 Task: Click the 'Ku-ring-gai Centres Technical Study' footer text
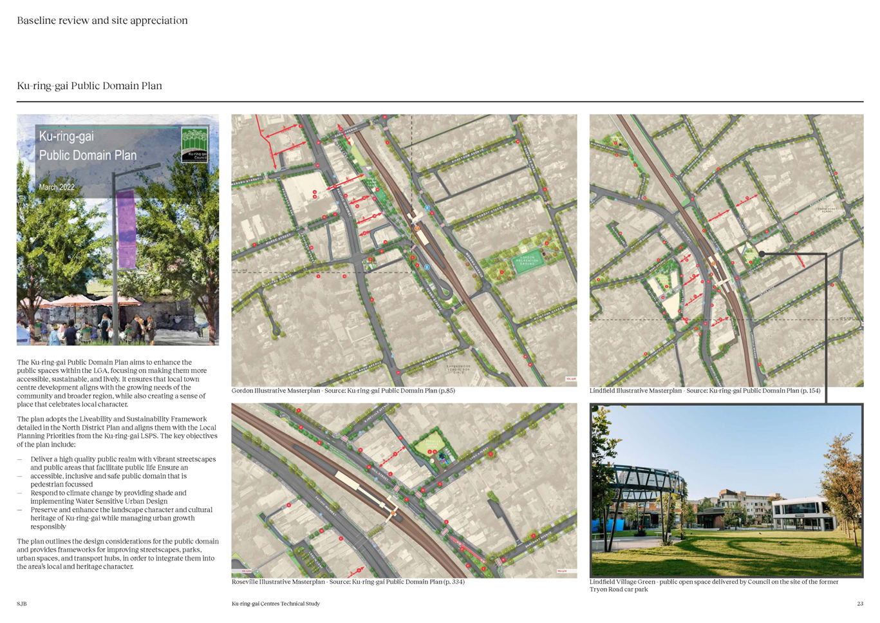tap(276, 604)
